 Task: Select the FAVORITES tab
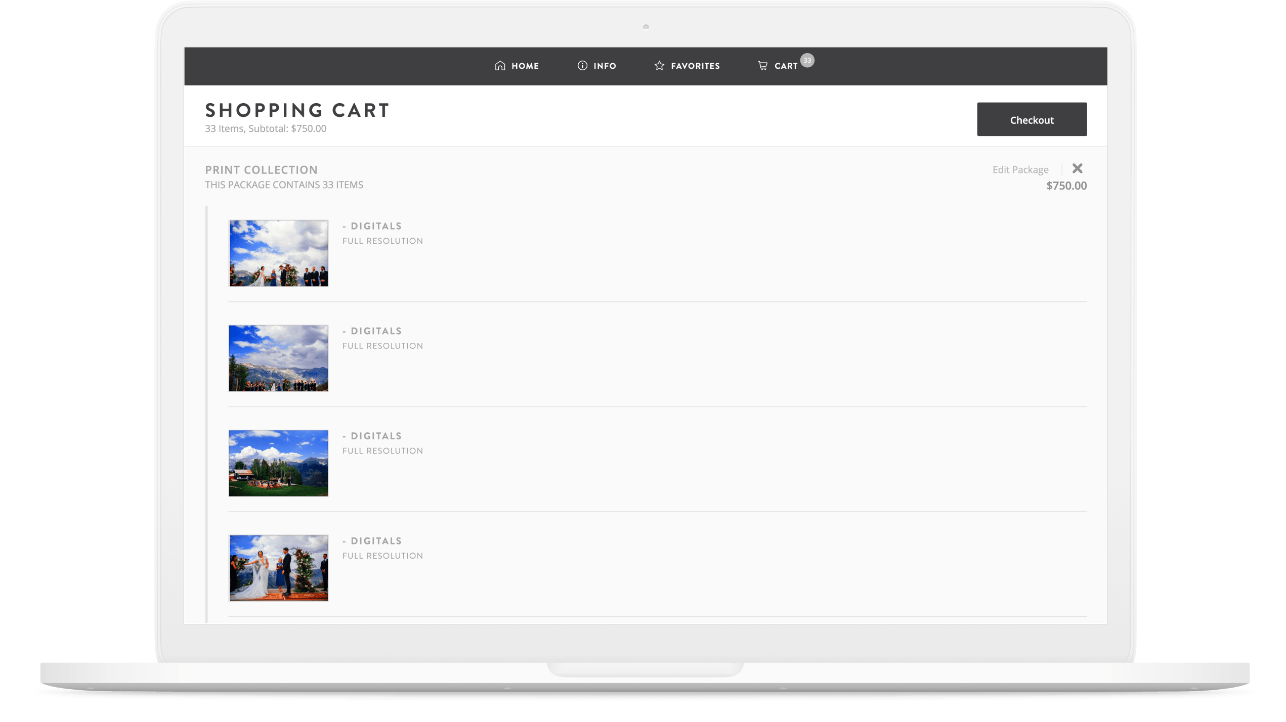(687, 65)
